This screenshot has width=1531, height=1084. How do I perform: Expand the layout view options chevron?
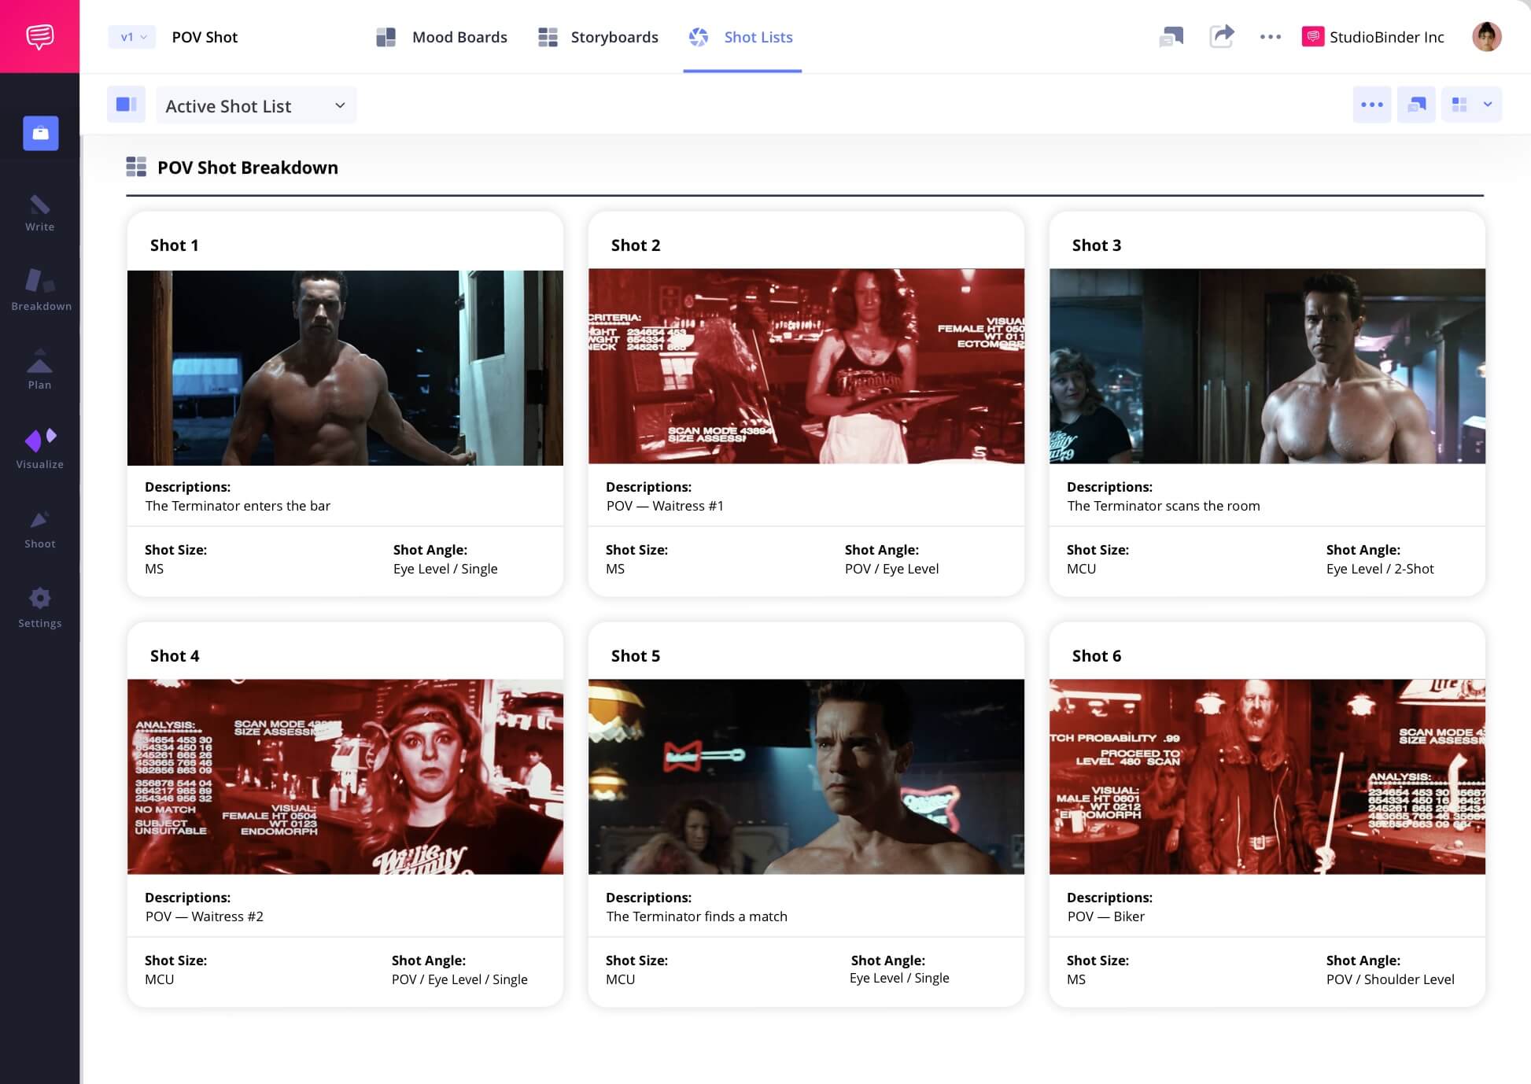point(1487,105)
